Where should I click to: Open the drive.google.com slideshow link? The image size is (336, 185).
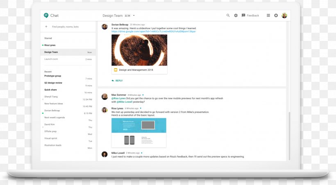153,32
